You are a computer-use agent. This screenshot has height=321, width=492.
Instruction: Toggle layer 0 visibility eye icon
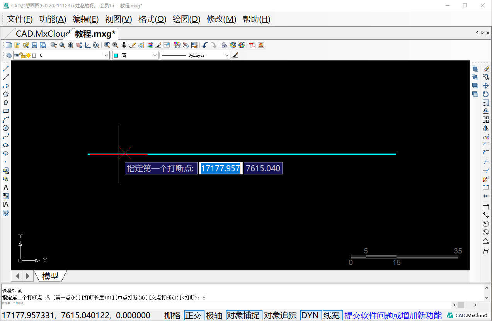(17, 56)
